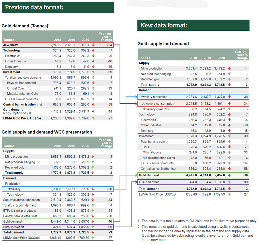Click green arrow in OTC and other row
Viewport: 258px width, 245px height.
[x=229, y=182]
